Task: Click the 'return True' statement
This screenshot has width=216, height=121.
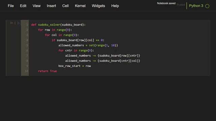Action: tap(47, 71)
